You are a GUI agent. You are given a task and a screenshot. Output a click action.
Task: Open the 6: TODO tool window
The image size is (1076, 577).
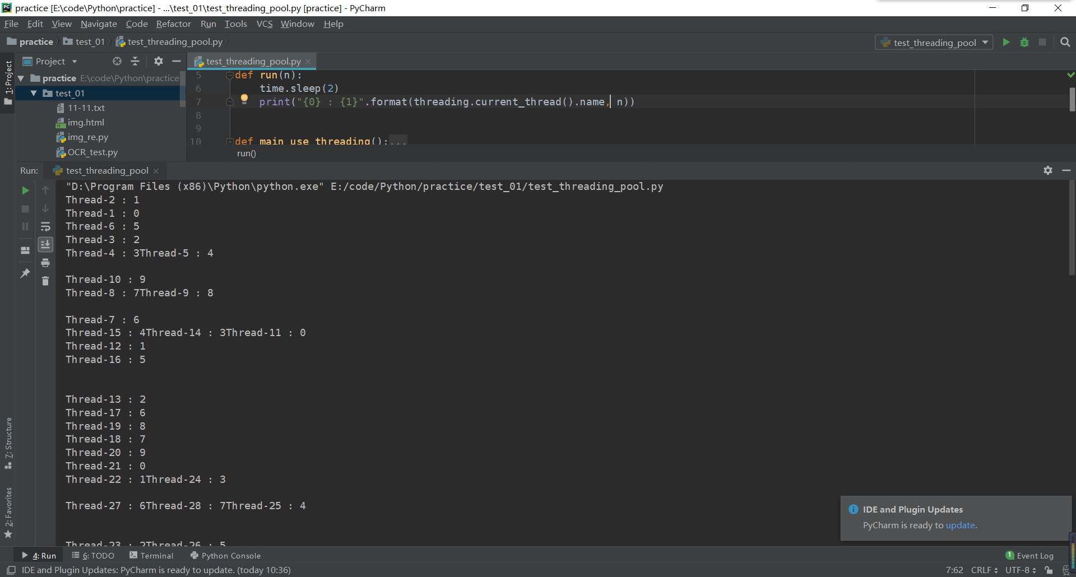coord(93,556)
